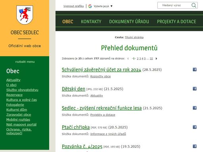The image size is (203, 152).
Task: Go to next page arrow in pagination
Action: pos(156,59)
